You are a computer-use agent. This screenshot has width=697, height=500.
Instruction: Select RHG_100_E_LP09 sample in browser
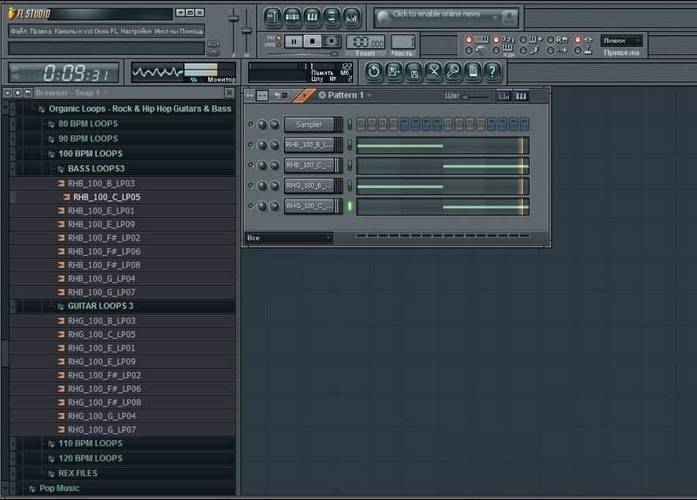tap(101, 361)
